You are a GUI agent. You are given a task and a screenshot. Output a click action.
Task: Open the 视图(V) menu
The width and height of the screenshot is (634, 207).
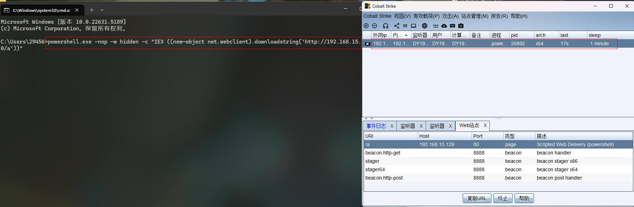(x=402, y=16)
